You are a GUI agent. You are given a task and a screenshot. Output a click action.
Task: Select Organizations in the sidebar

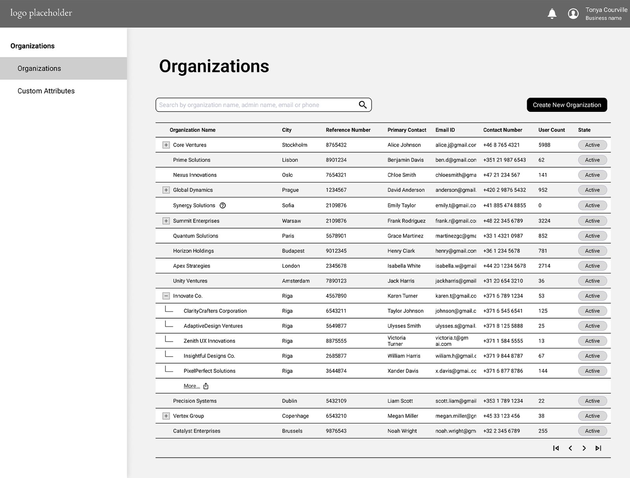[39, 68]
